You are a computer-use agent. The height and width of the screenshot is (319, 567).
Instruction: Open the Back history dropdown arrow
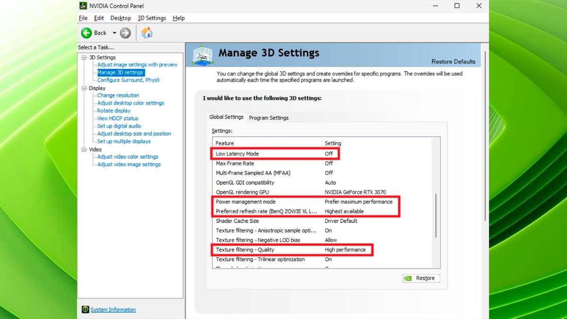pos(114,33)
